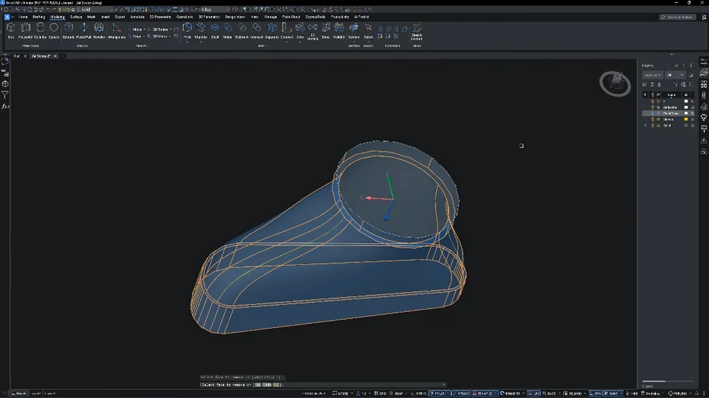Screen dimensions: 709x398
Task: Toggle DYN input in status bar
Action: pyautogui.click(x=595, y=393)
